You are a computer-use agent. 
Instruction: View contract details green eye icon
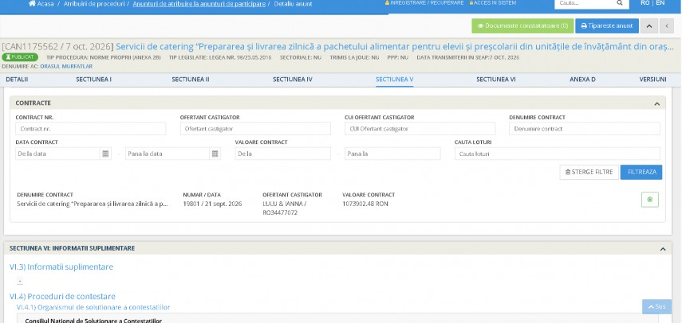[650, 200]
